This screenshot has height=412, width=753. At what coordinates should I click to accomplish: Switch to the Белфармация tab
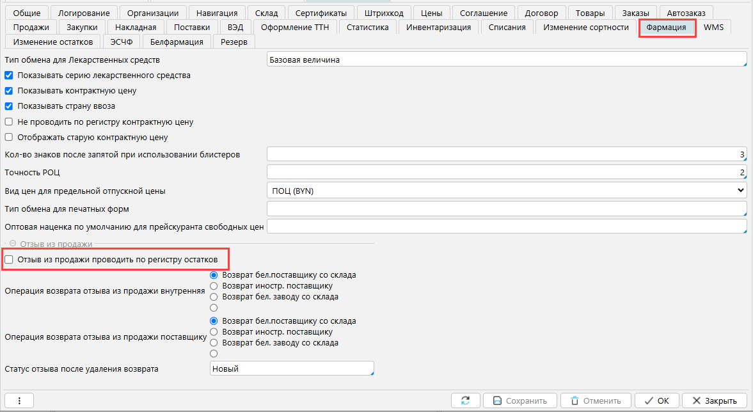[x=177, y=42]
